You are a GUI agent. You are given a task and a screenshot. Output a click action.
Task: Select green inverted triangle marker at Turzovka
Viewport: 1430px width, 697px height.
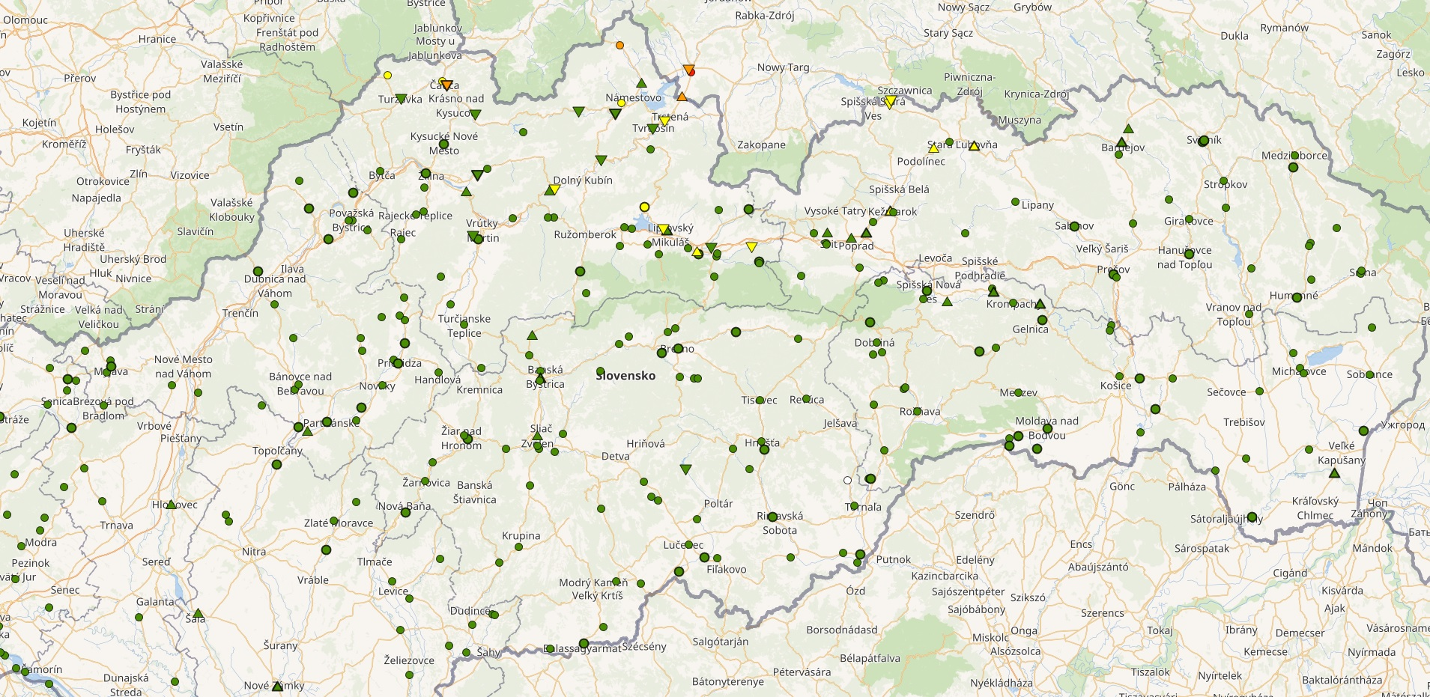click(401, 99)
